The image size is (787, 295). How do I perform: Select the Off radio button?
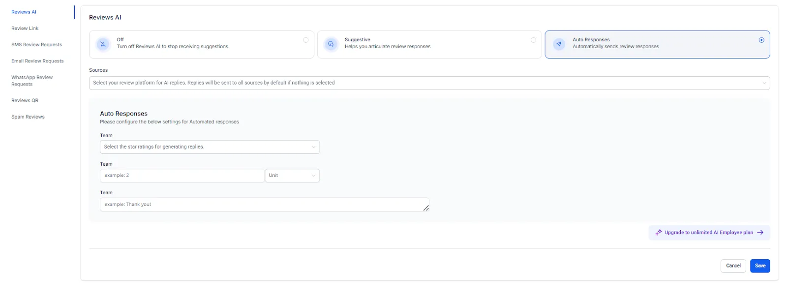tap(305, 40)
